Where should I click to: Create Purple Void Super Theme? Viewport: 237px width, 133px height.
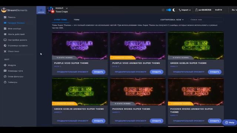pyautogui.click(x=99, y=72)
